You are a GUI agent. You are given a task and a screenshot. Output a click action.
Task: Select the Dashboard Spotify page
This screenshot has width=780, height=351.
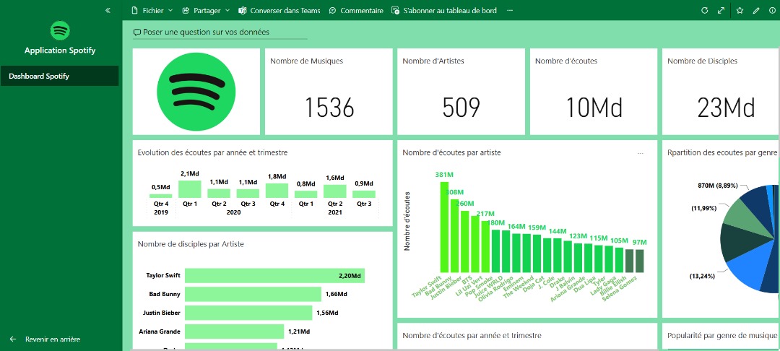pos(59,76)
